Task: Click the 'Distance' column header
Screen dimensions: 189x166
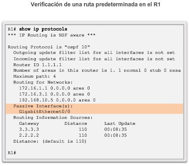Action: click(x=76, y=124)
